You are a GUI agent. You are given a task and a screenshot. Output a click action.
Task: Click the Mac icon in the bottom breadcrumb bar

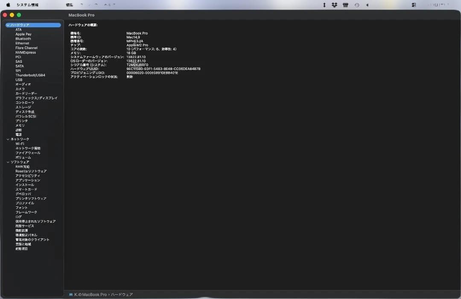[x=70, y=294]
